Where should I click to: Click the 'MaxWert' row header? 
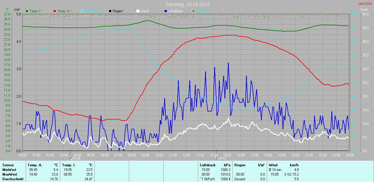[10, 174]
